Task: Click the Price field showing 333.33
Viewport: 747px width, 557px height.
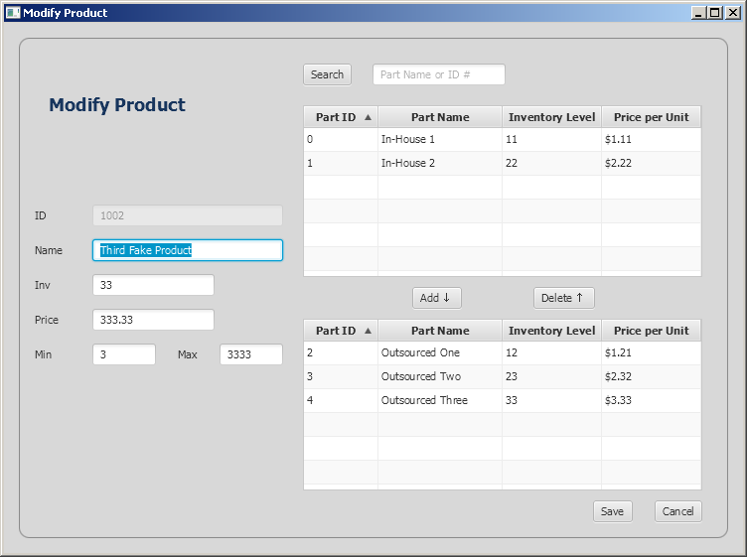Action: [153, 320]
